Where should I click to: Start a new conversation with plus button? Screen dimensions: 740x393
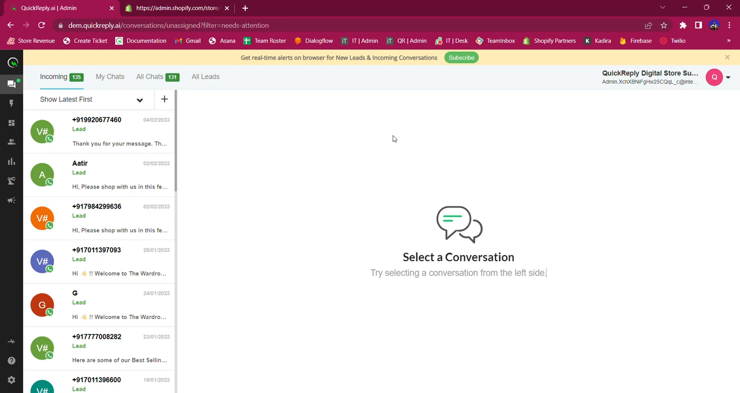click(164, 99)
